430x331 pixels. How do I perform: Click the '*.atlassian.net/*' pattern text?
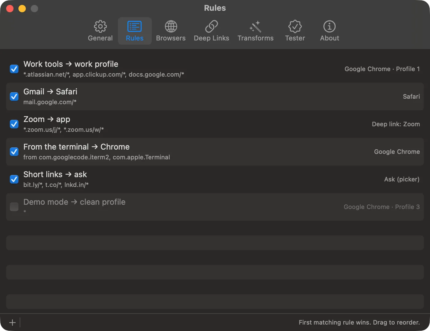point(47,74)
